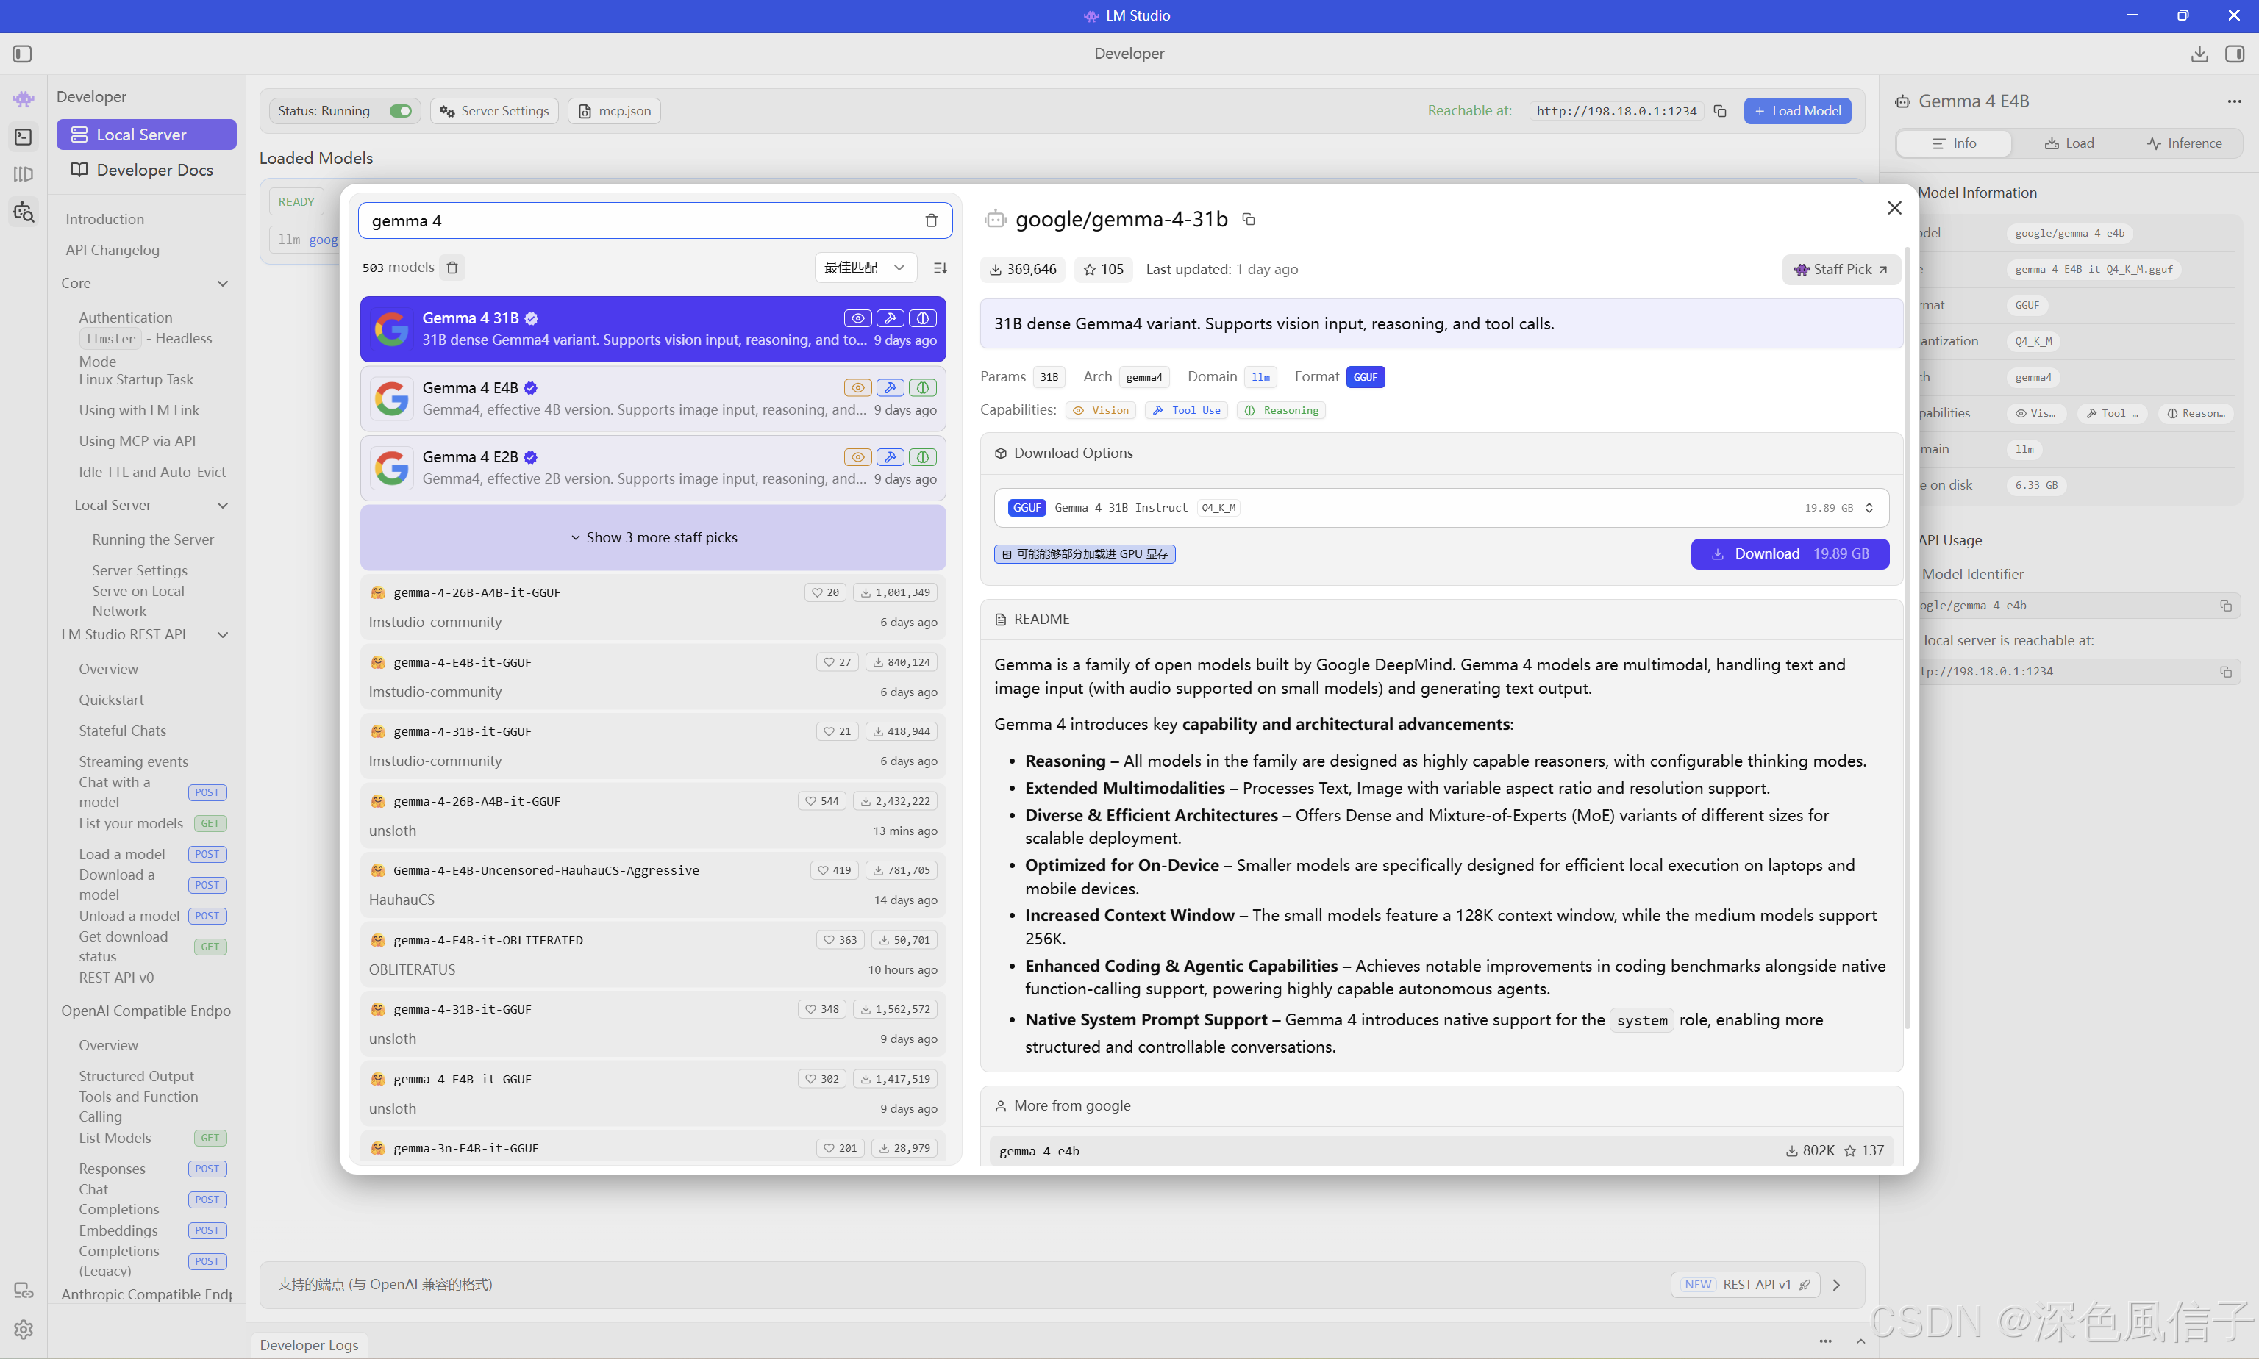Open the model Discover search icon

24,212
